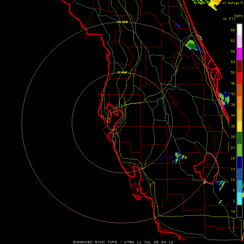This screenshot has height=244, width=244.
Task: Click the legend value "58"
Action: pos(233,51)
